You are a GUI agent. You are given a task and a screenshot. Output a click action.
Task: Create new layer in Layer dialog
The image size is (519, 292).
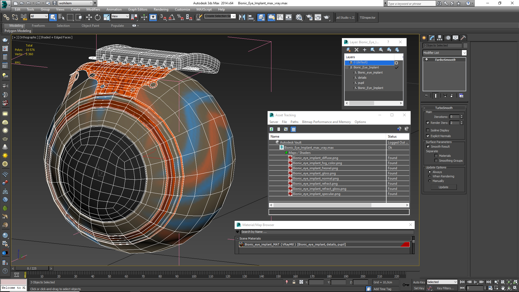[348, 50]
